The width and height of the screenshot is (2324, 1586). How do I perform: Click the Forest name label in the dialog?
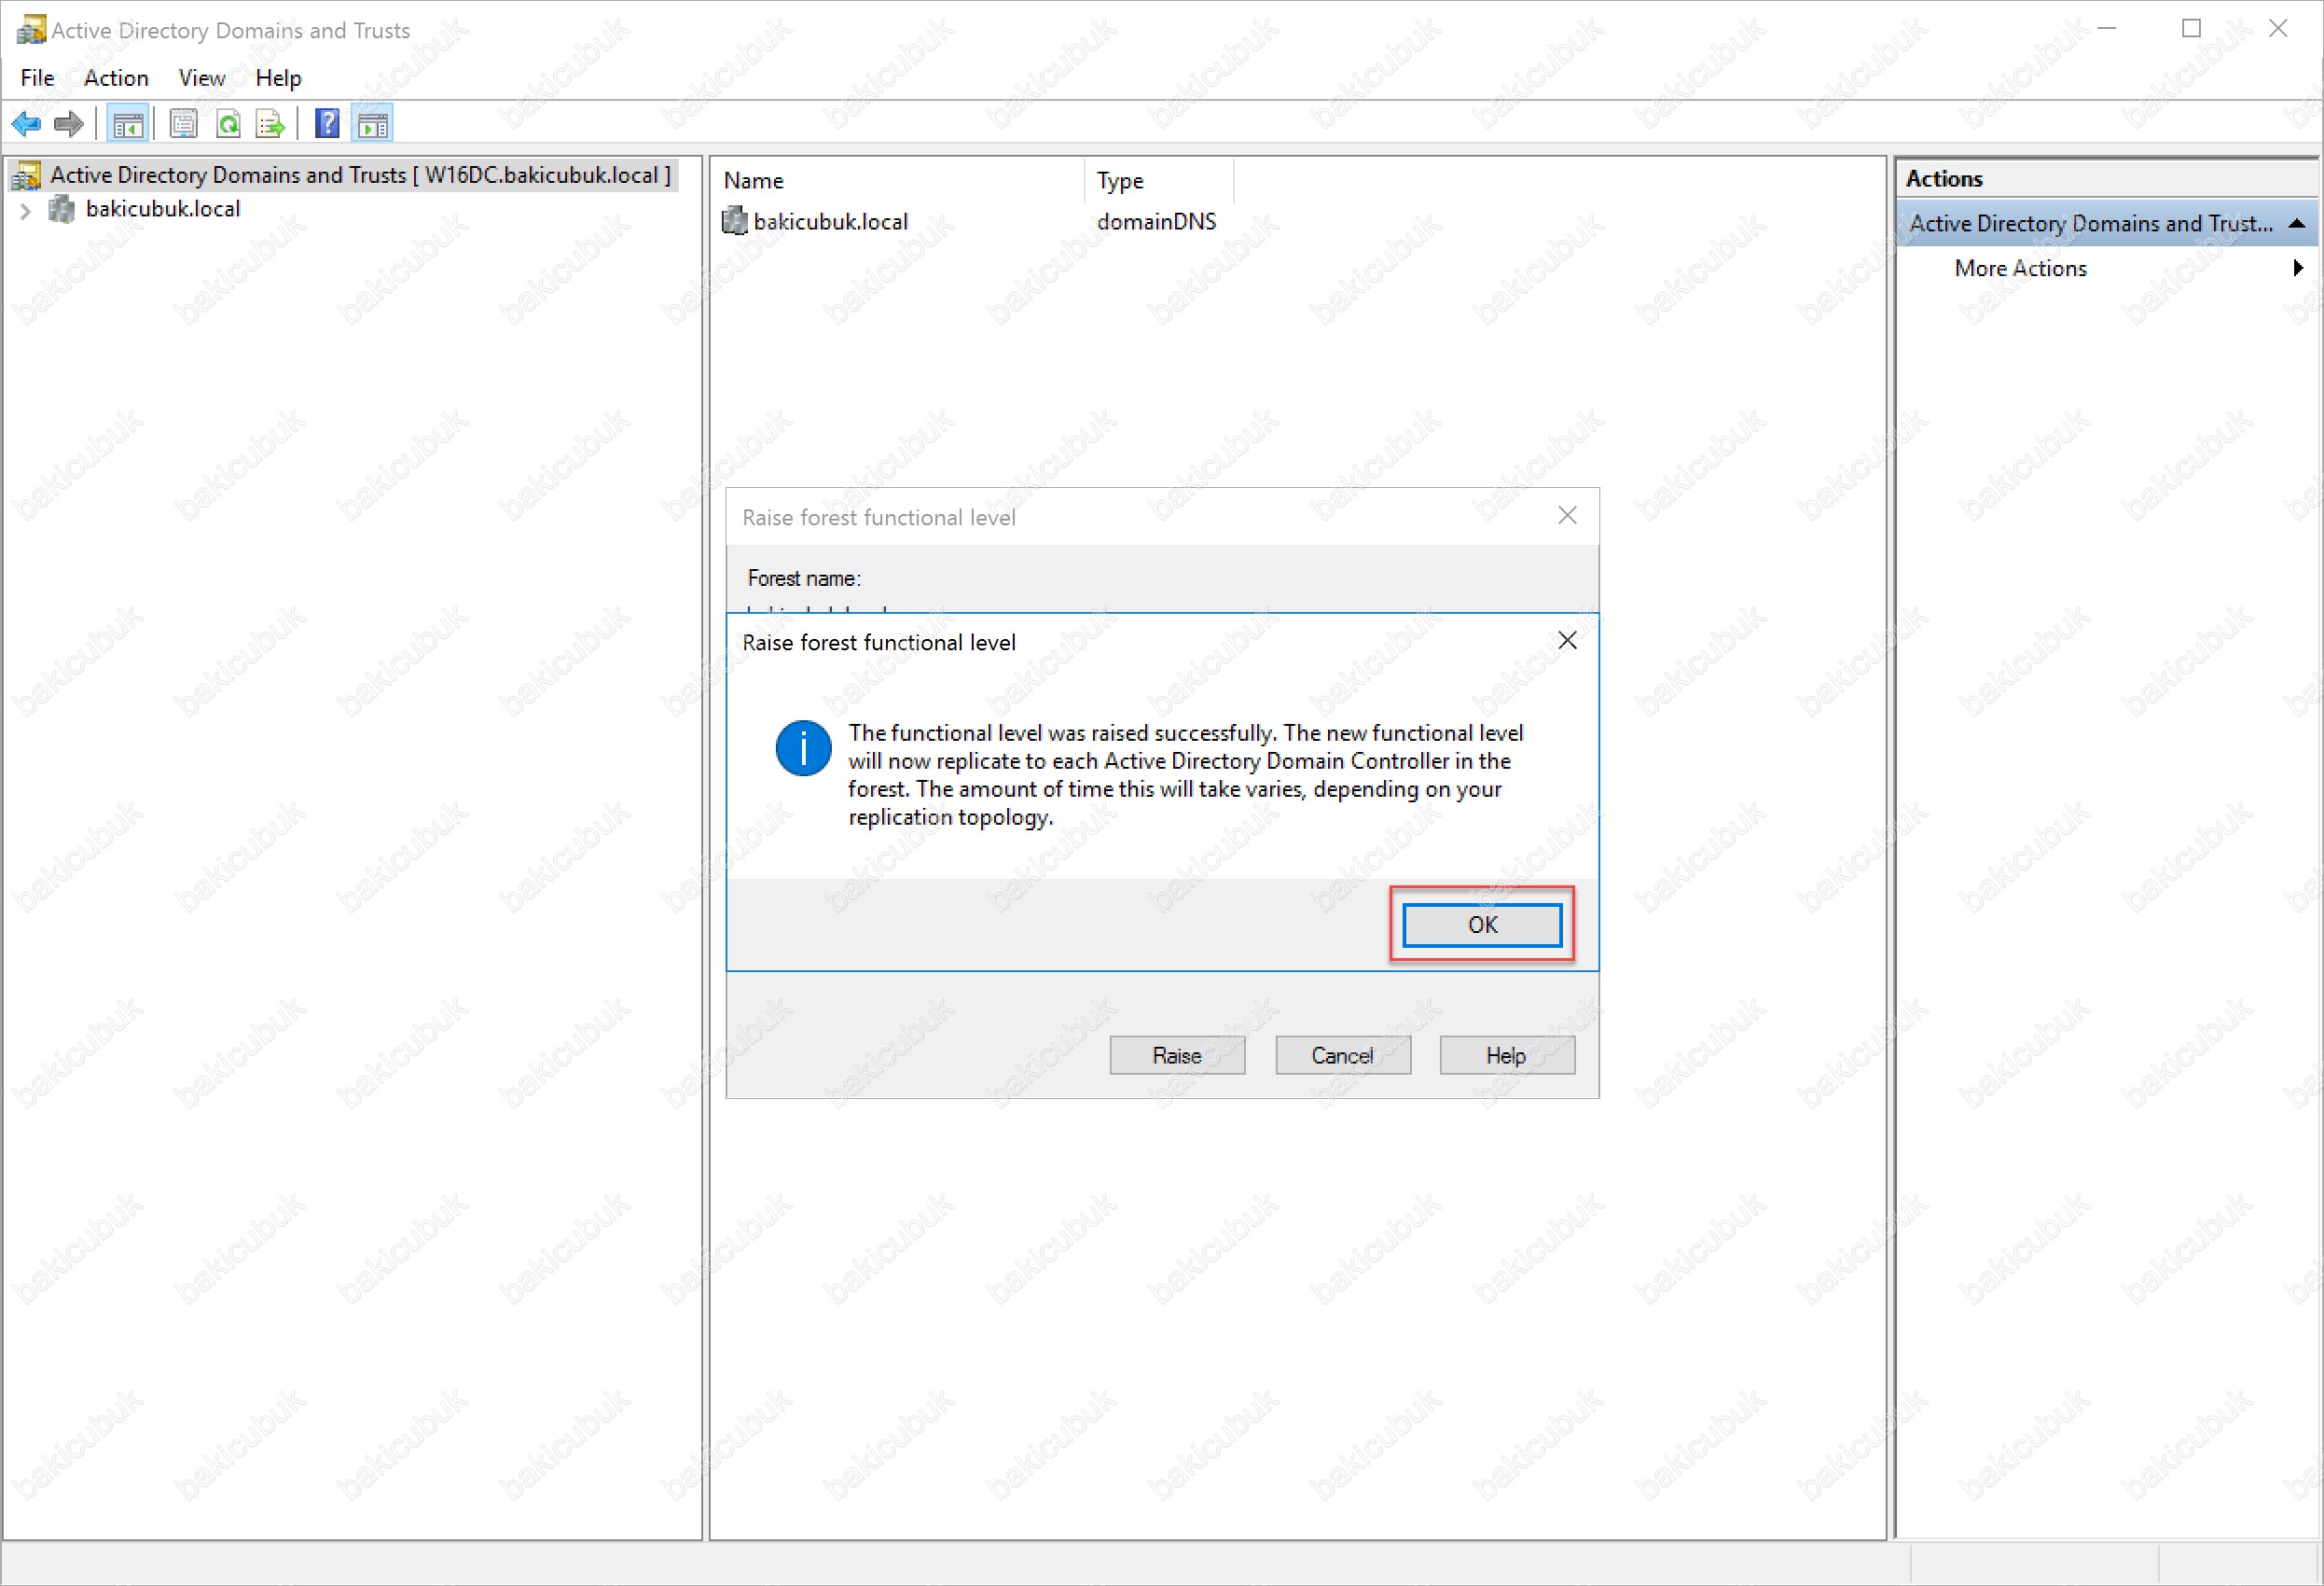pos(804,578)
